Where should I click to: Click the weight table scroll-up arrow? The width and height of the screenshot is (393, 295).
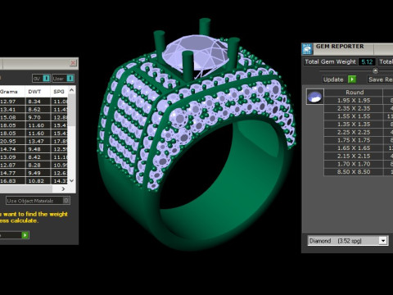(x=71, y=90)
